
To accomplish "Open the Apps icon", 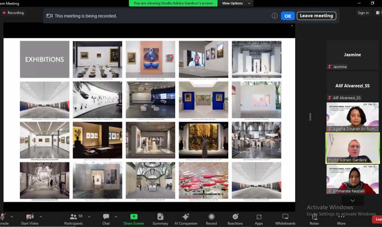I will click(x=259, y=217).
